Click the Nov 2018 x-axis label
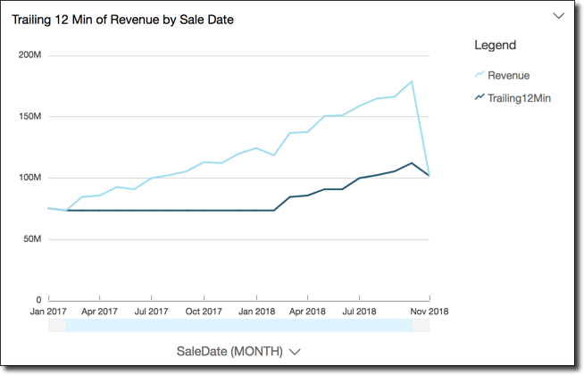This screenshot has width=584, height=375. [429, 312]
